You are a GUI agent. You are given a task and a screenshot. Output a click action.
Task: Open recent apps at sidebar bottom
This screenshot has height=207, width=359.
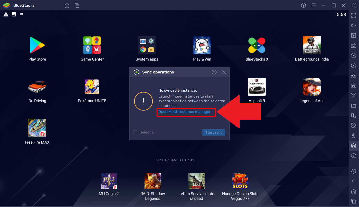coord(354,201)
